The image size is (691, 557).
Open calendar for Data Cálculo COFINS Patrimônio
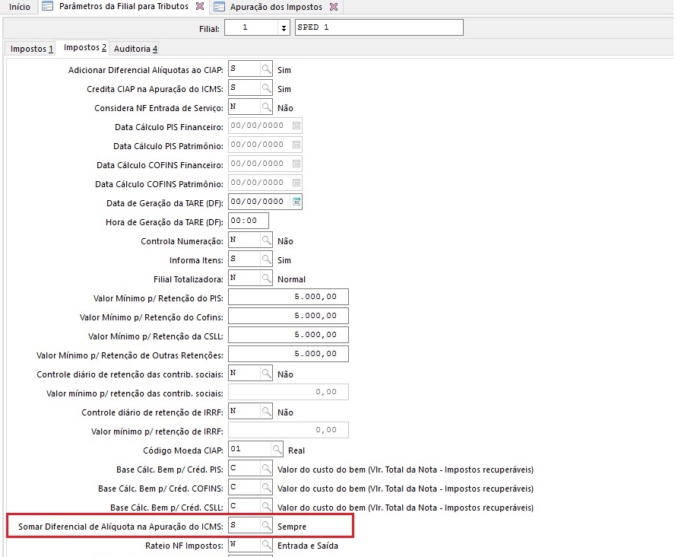pyautogui.click(x=296, y=183)
